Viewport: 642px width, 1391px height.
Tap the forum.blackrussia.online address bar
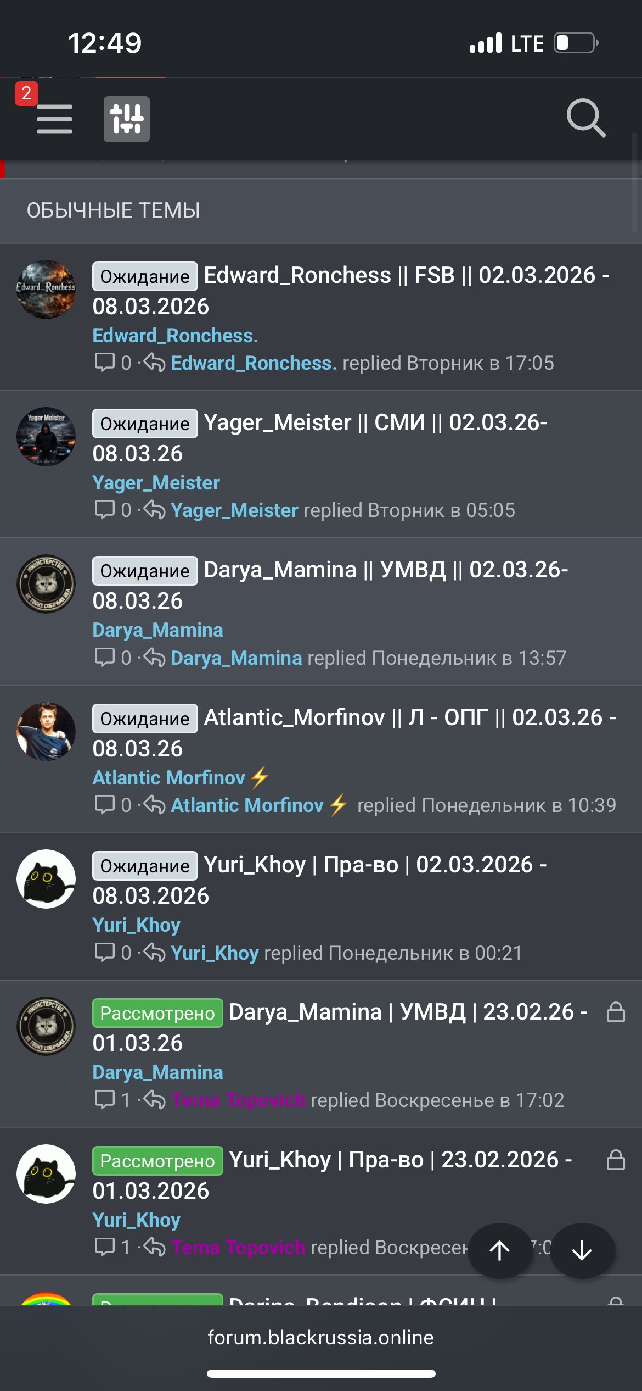(x=321, y=1337)
